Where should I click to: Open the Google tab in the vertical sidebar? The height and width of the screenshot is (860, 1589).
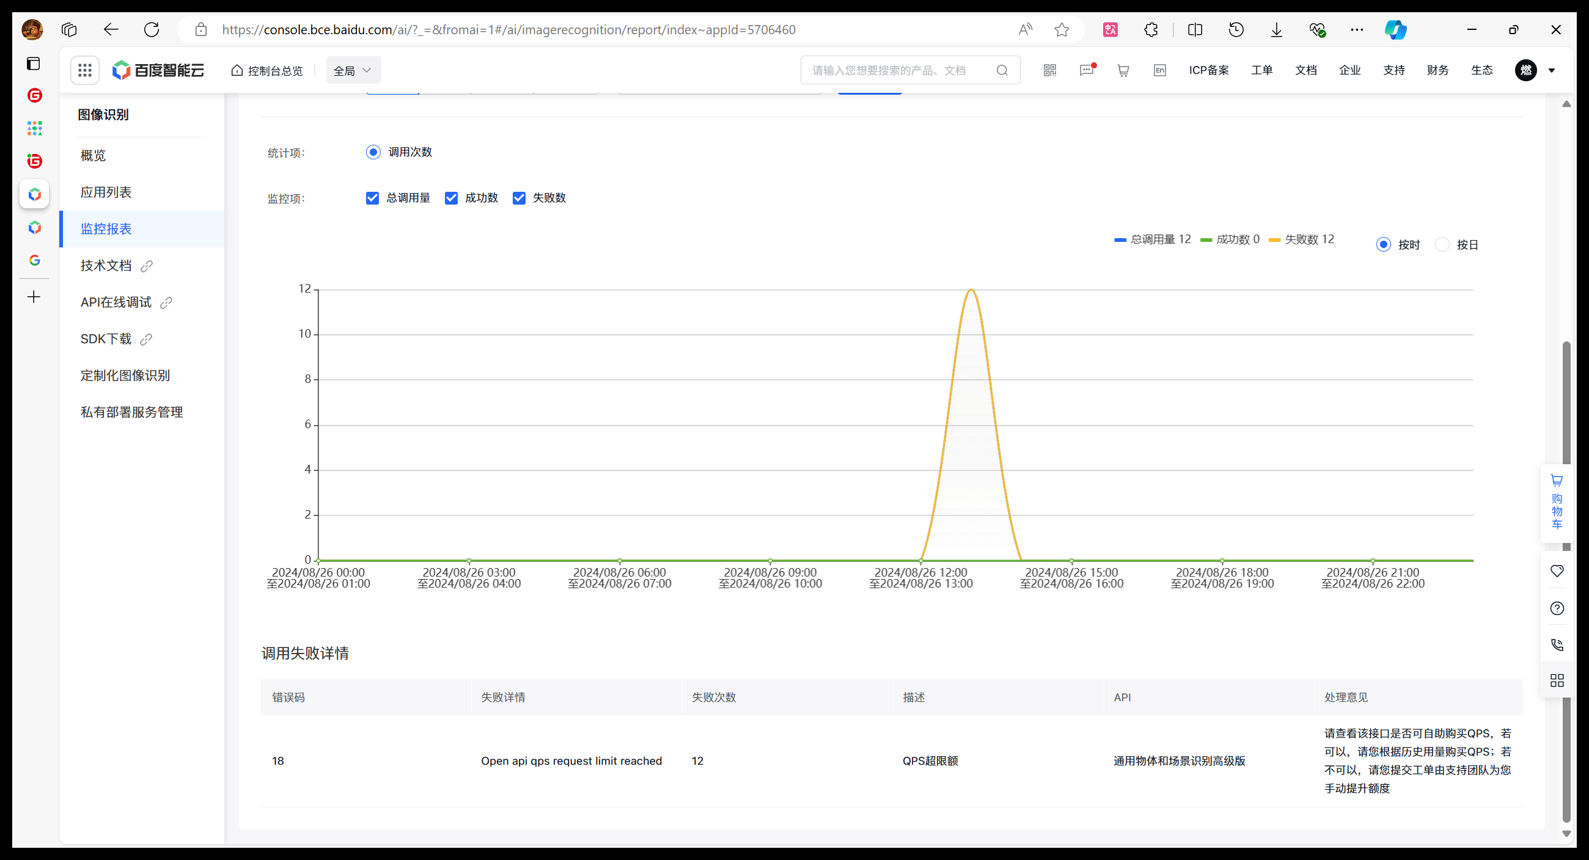point(35,260)
